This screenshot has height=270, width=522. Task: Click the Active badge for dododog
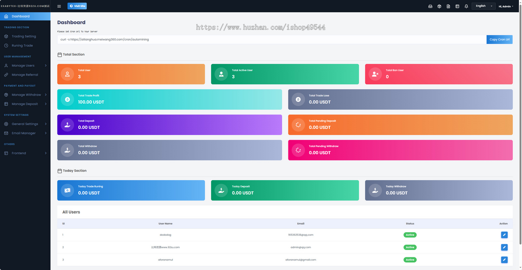410,235
